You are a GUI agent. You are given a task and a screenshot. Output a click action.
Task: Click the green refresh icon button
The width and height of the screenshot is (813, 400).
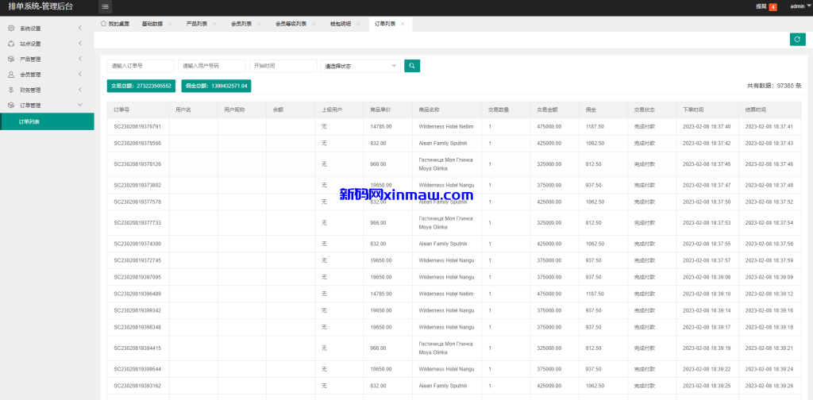[797, 40]
